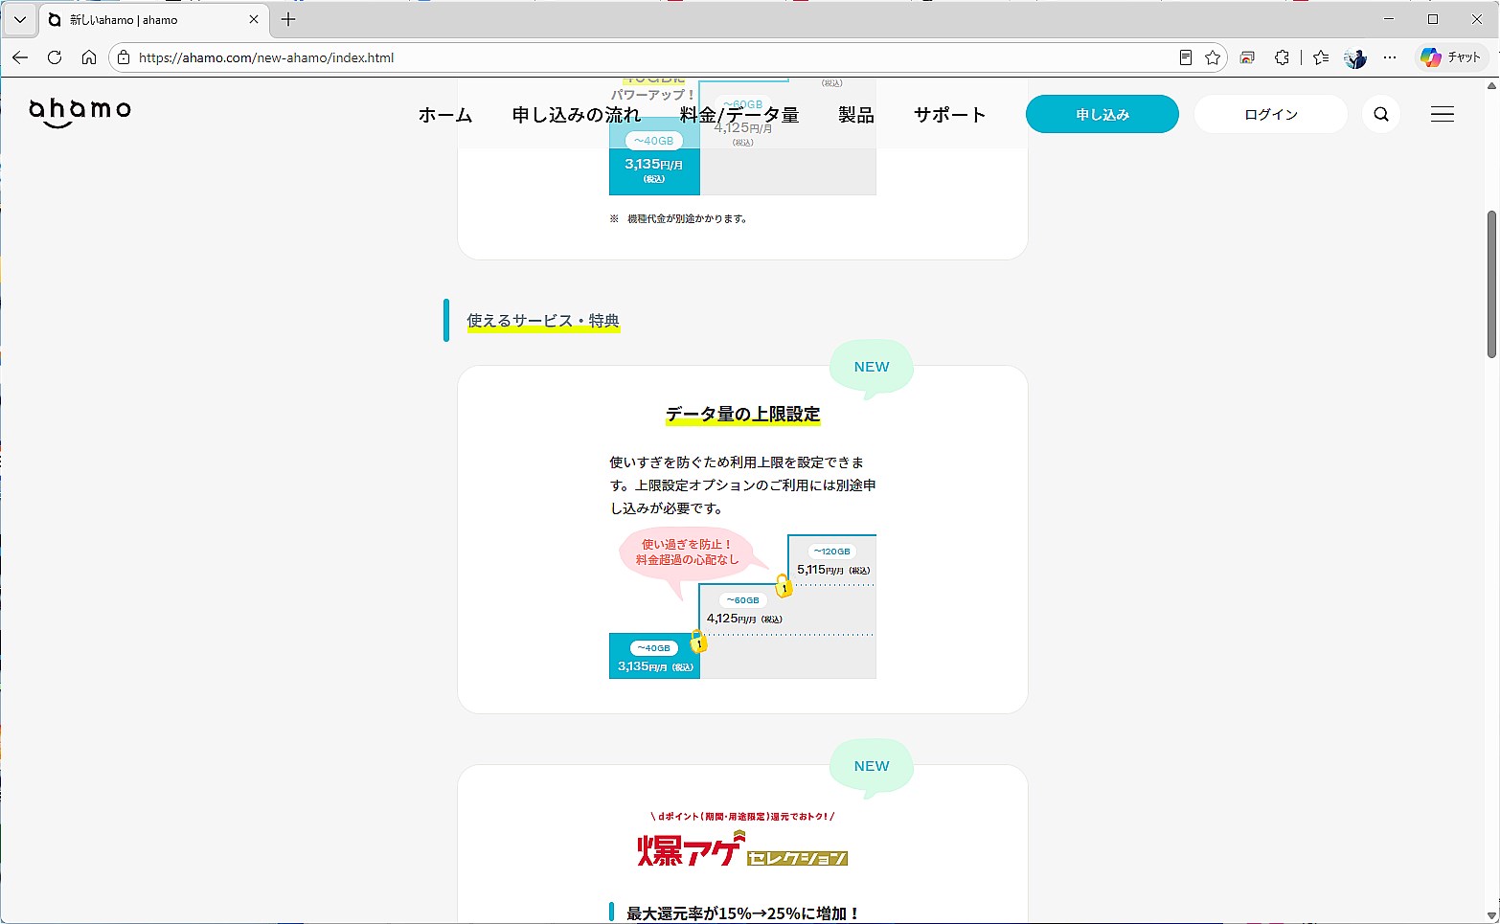Click the ログイン button

coord(1271,114)
